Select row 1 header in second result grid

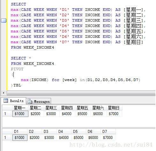pos(7,138)
